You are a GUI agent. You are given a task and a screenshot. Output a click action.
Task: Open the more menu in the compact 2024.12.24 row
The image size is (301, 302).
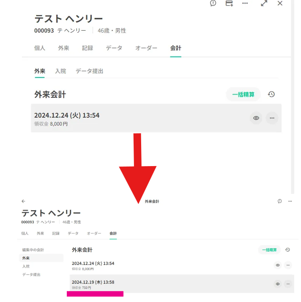pos(288,265)
